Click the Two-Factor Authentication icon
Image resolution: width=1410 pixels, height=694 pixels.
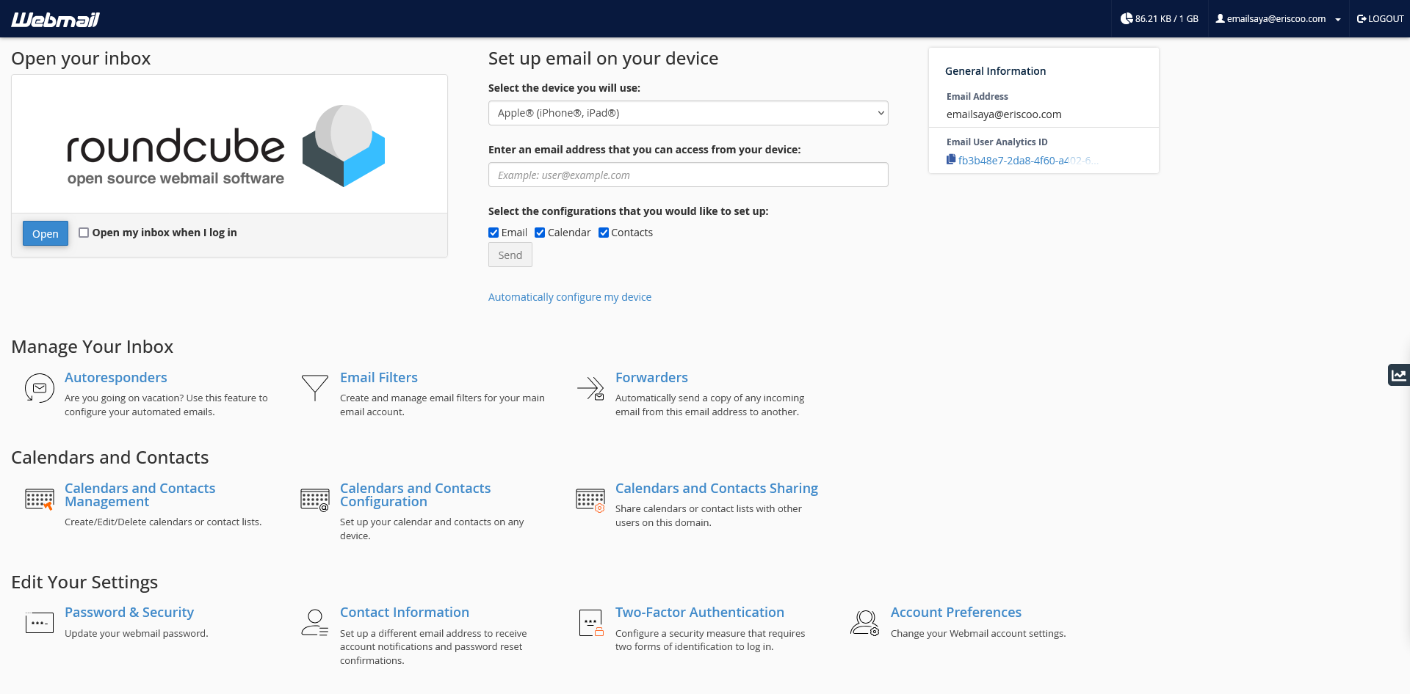(x=590, y=623)
